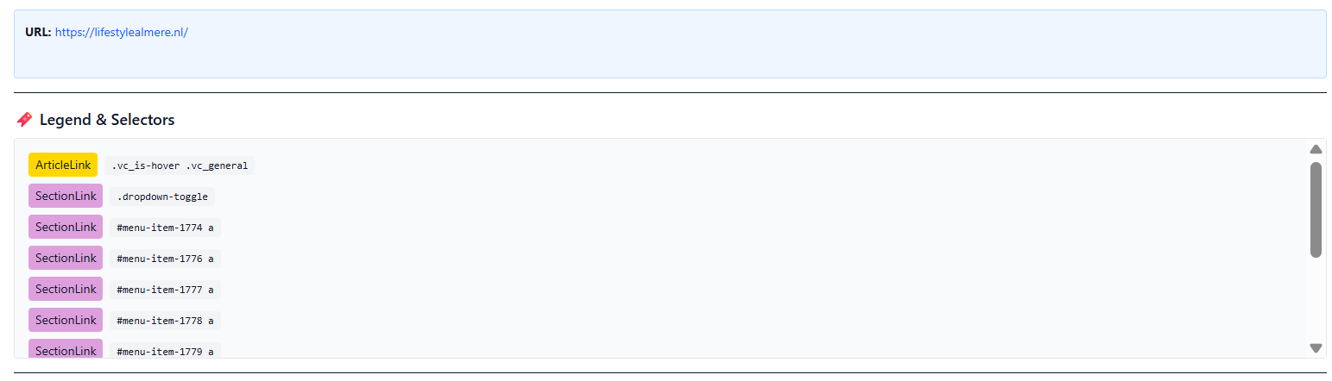Click the bold URL: label
Image resolution: width=1332 pixels, height=381 pixels.
point(38,33)
